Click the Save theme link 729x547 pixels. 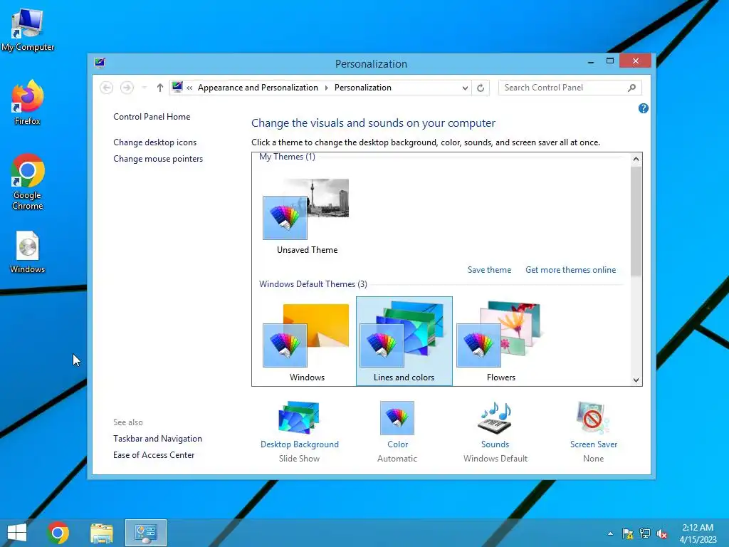[489, 270]
